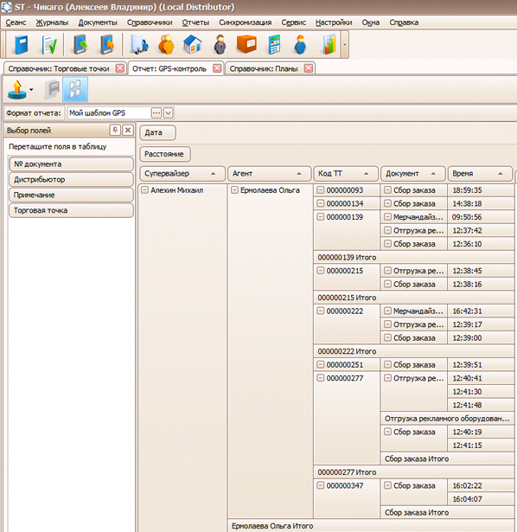
Task: Open the Формат отчета dropdown arrow
Action: pyautogui.click(x=168, y=112)
